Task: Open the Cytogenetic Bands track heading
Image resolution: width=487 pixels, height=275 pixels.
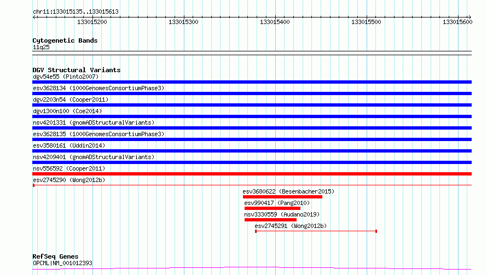Action: tap(65, 40)
